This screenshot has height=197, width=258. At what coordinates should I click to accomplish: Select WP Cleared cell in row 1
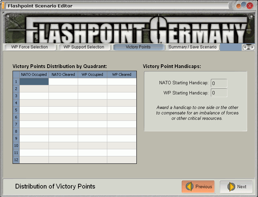122,82
